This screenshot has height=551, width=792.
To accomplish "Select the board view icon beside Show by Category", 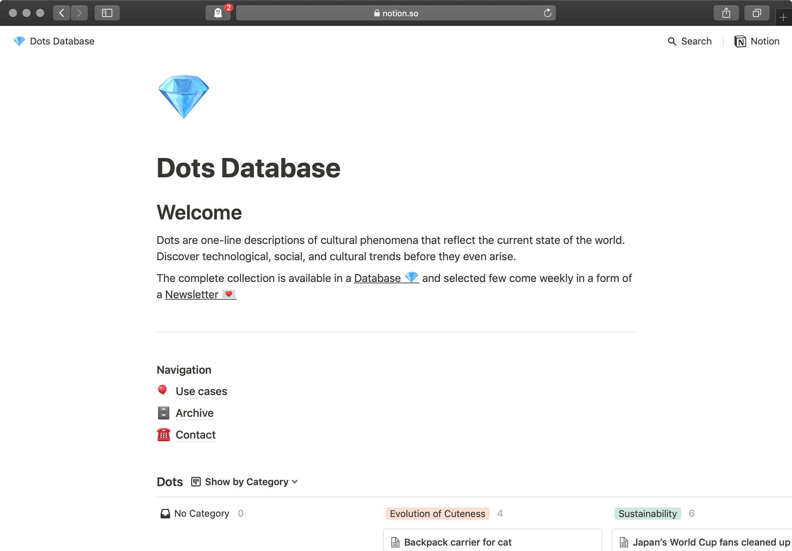I will click(x=195, y=482).
